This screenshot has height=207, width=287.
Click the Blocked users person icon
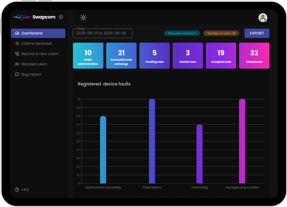click(x=17, y=64)
